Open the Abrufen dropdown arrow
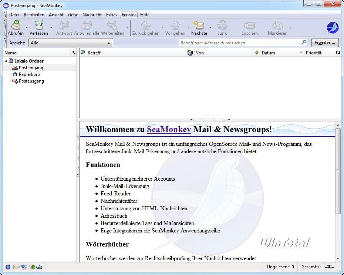The width and height of the screenshot is (344, 275). 27,28
